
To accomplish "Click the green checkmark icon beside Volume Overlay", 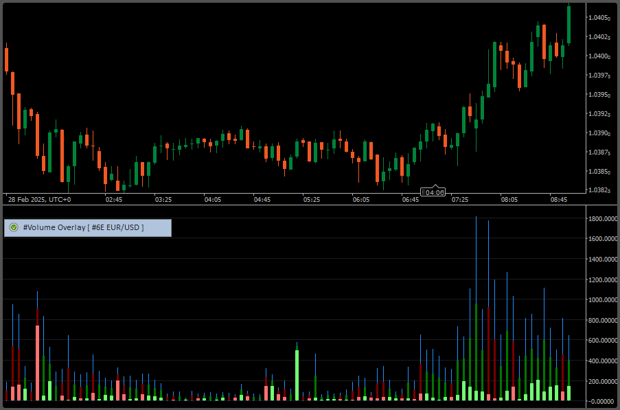I will point(14,227).
